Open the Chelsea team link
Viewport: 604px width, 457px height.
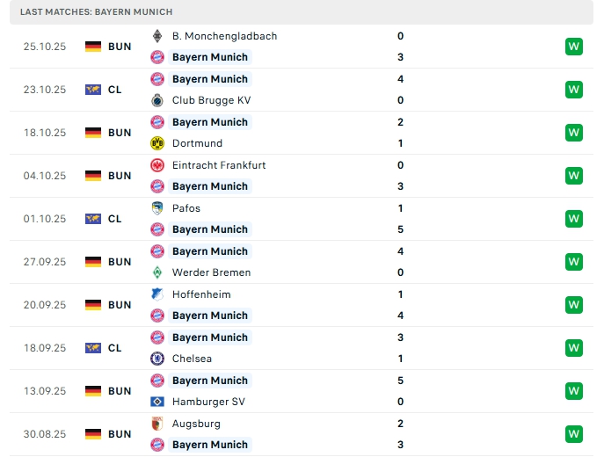pyautogui.click(x=192, y=359)
